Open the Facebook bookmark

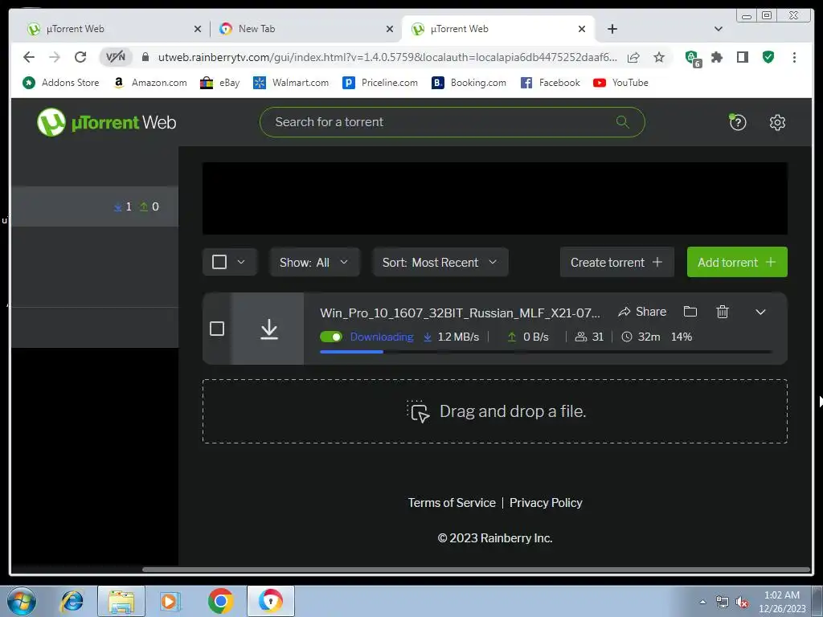pos(550,83)
